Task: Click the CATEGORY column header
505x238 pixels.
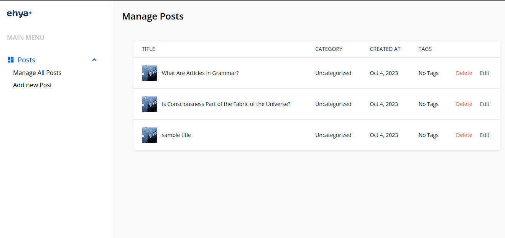Action: pos(329,49)
